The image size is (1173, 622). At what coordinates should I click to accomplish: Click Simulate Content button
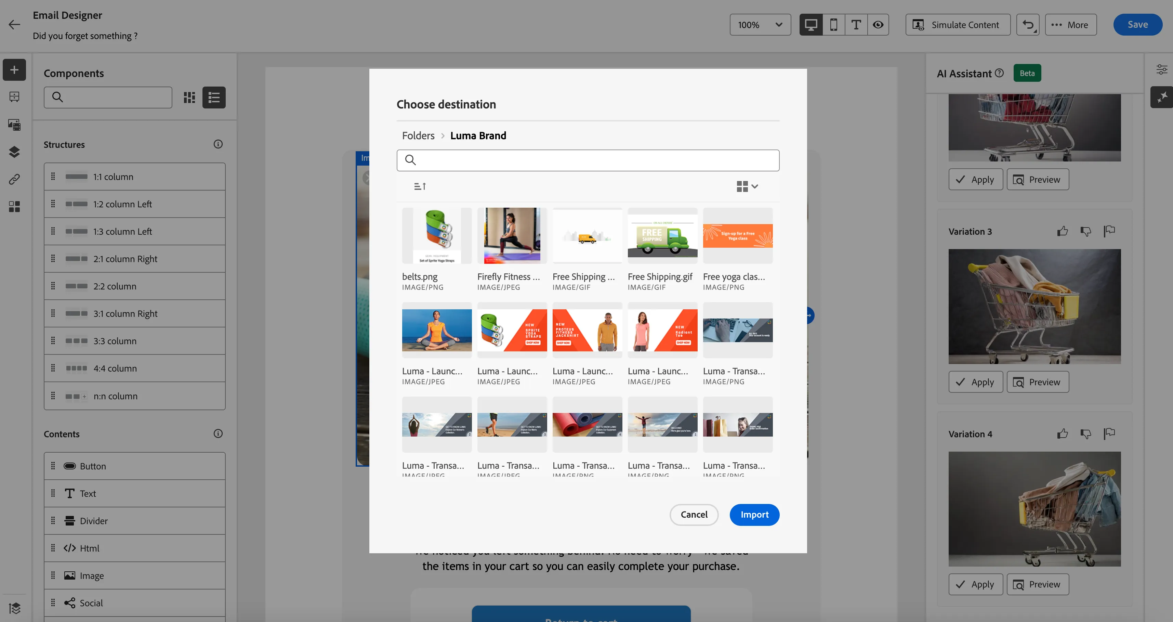958,25
